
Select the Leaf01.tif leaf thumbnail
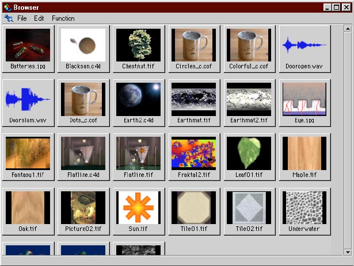click(x=249, y=153)
